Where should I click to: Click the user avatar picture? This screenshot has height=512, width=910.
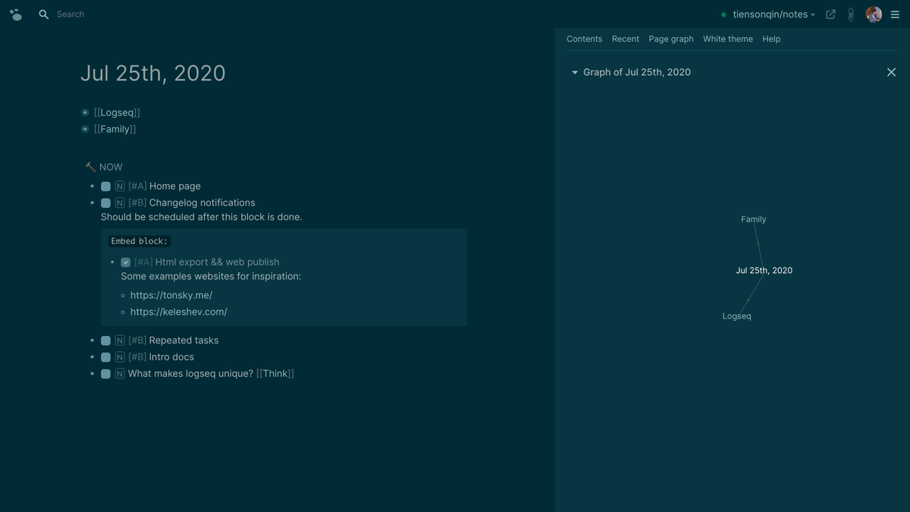click(874, 14)
